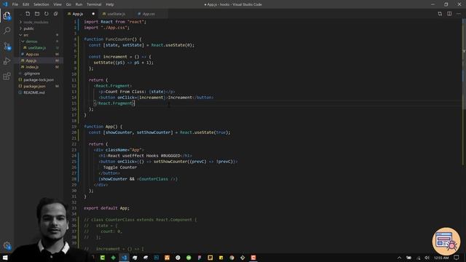Click the VS Code logo in title bar
Image resolution: width=466 pixels, height=262 pixels.
(x=5, y=4)
